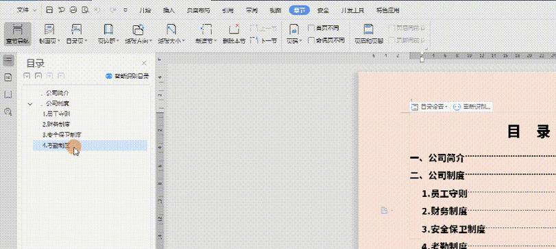The width and height of the screenshot is (556, 249).
Task: Switch to the 特色应用 tab
Action: (387, 10)
